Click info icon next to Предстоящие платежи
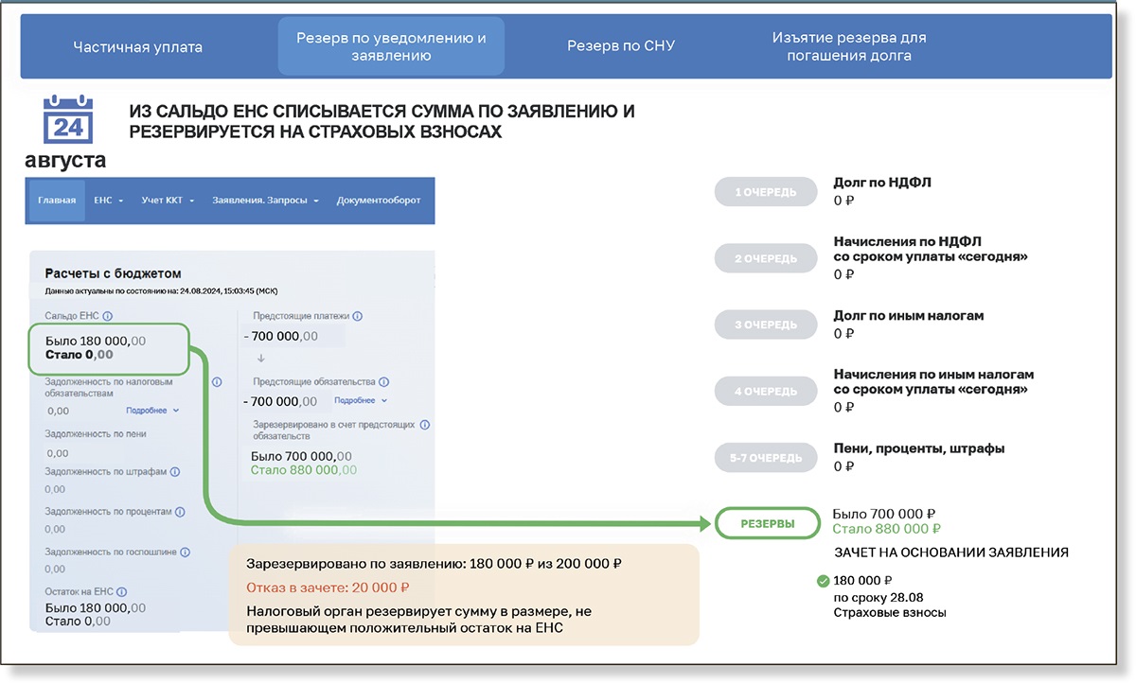This screenshot has height=684, width=1136. pyautogui.click(x=357, y=317)
